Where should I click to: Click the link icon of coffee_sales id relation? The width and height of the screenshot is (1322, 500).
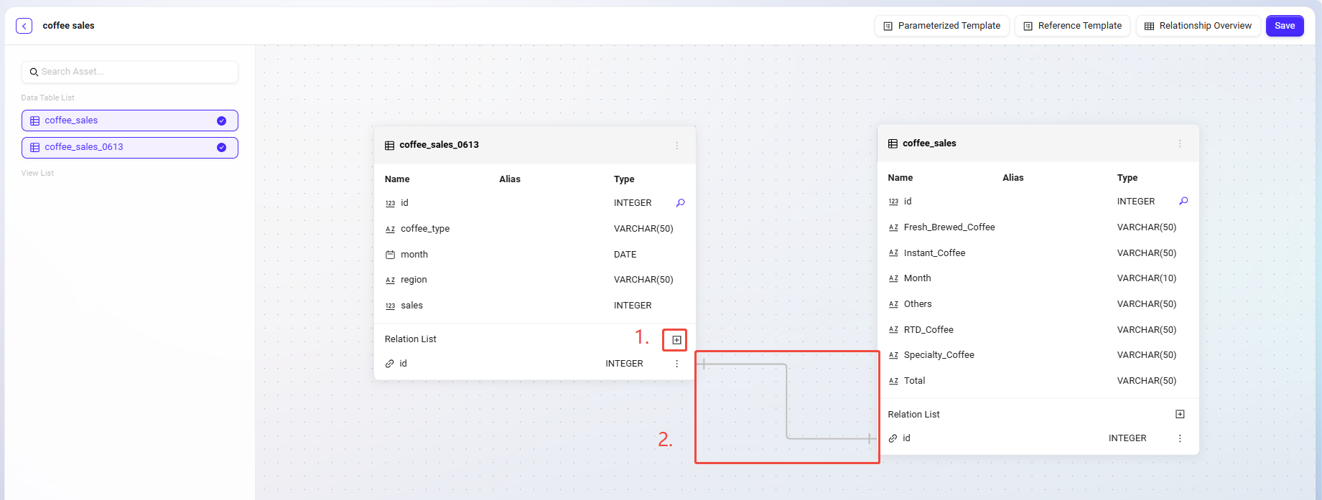coord(893,438)
